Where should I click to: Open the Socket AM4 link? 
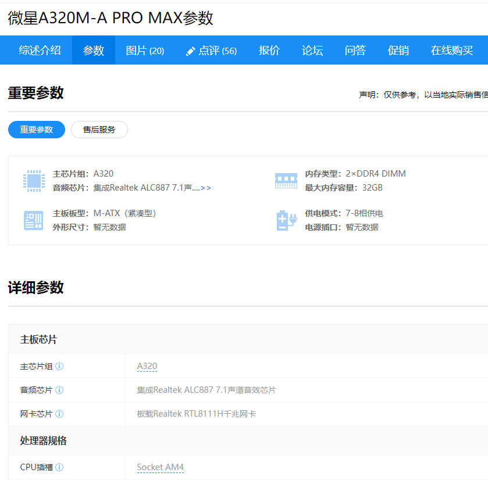click(161, 467)
